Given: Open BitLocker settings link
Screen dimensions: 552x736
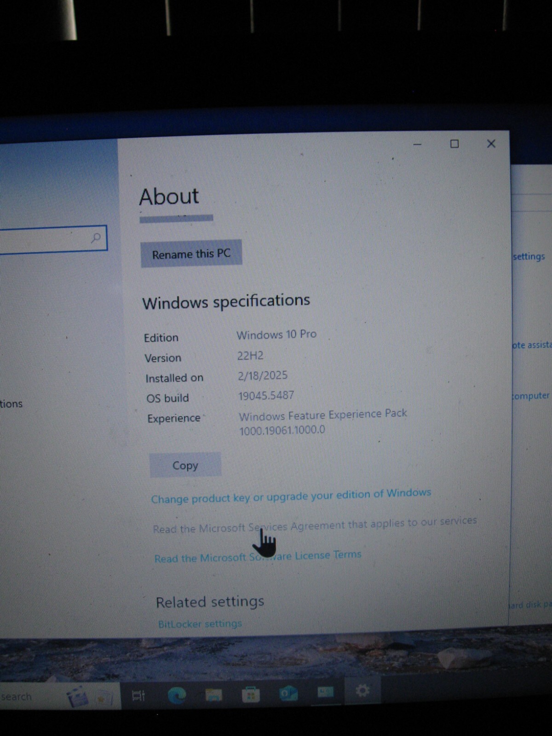Looking at the screenshot, I should pos(200,624).
